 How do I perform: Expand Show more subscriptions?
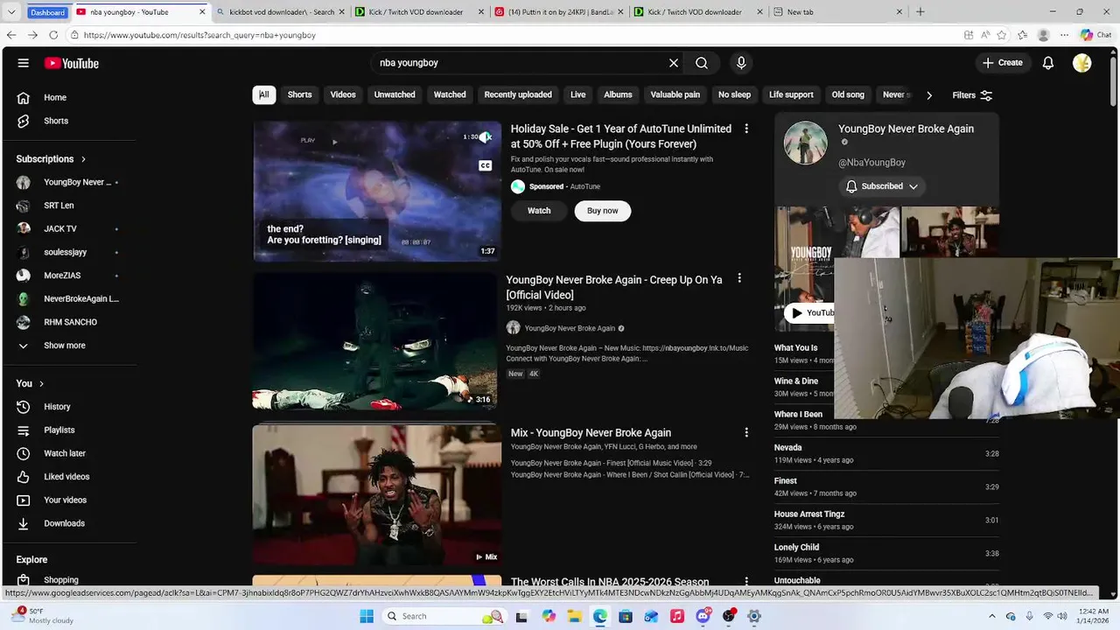(x=63, y=346)
